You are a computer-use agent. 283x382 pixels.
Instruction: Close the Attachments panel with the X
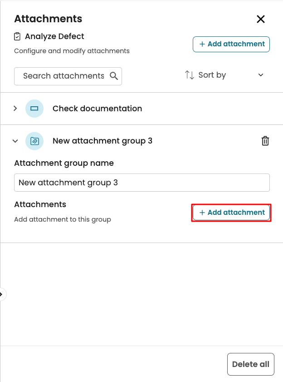coord(261,19)
